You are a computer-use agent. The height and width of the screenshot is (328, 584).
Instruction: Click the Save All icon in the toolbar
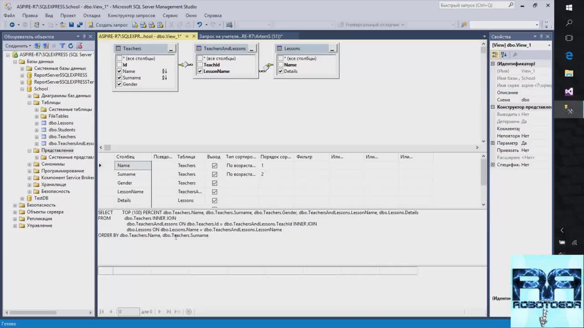click(x=79, y=25)
